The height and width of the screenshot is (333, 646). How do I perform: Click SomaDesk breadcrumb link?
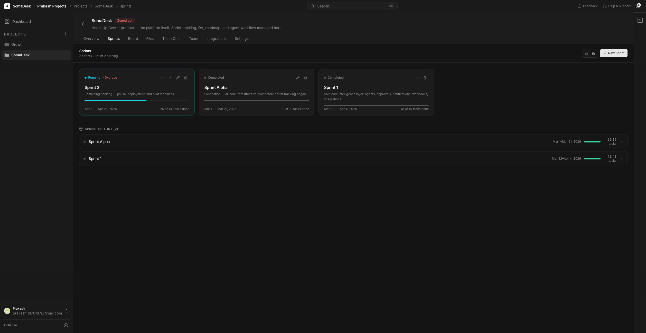point(104,6)
